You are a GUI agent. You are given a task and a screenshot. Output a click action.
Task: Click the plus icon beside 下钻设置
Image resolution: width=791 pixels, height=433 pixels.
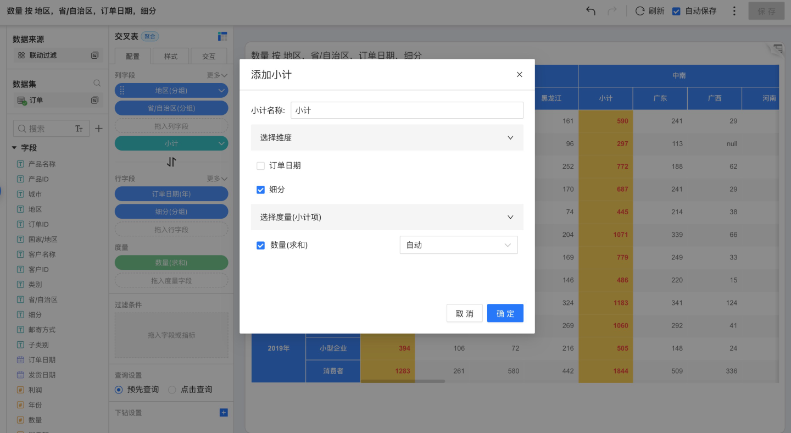(x=224, y=413)
